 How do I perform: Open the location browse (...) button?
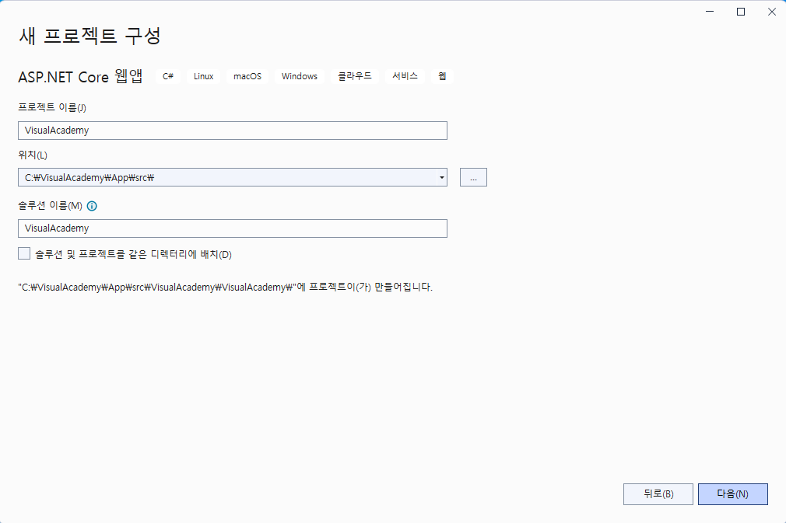(x=473, y=178)
